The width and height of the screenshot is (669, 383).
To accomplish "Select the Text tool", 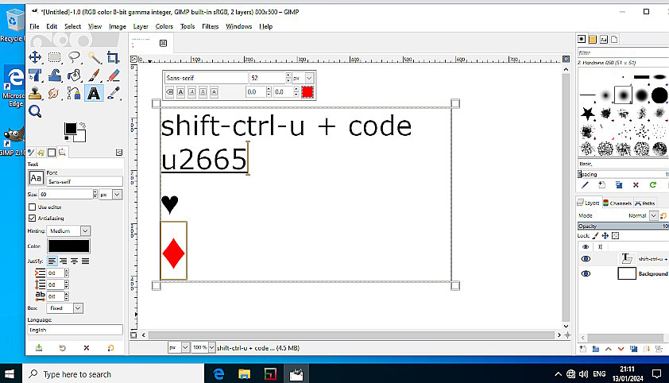I will (94, 94).
